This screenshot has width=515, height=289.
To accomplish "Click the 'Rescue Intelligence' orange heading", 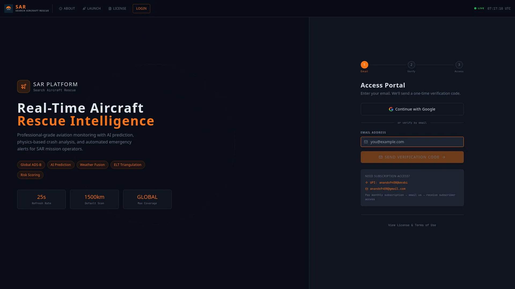I will pos(86,121).
